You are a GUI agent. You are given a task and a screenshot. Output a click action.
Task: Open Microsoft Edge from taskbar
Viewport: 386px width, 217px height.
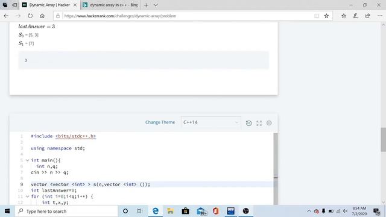coord(156,211)
